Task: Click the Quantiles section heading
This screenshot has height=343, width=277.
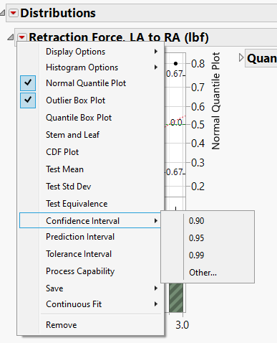Action: pyautogui.click(x=262, y=58)
